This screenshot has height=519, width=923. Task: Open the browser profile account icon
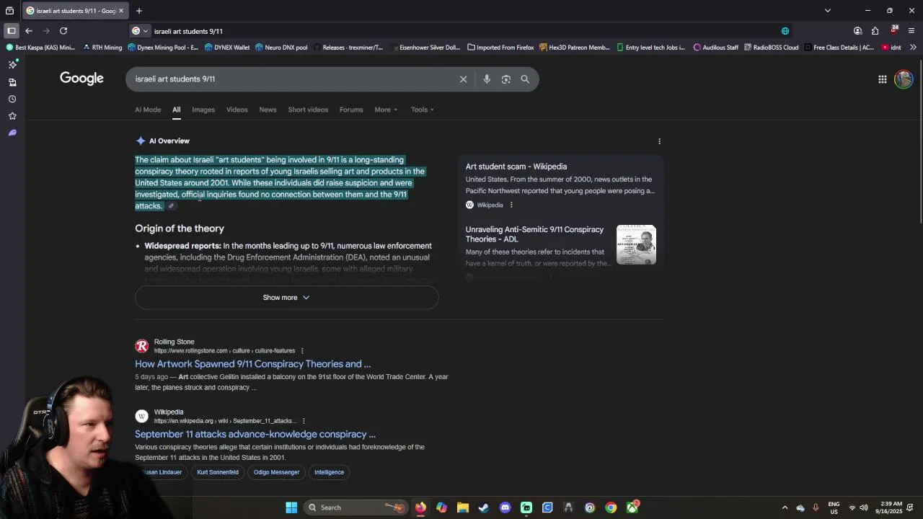(x=857, y=31)
